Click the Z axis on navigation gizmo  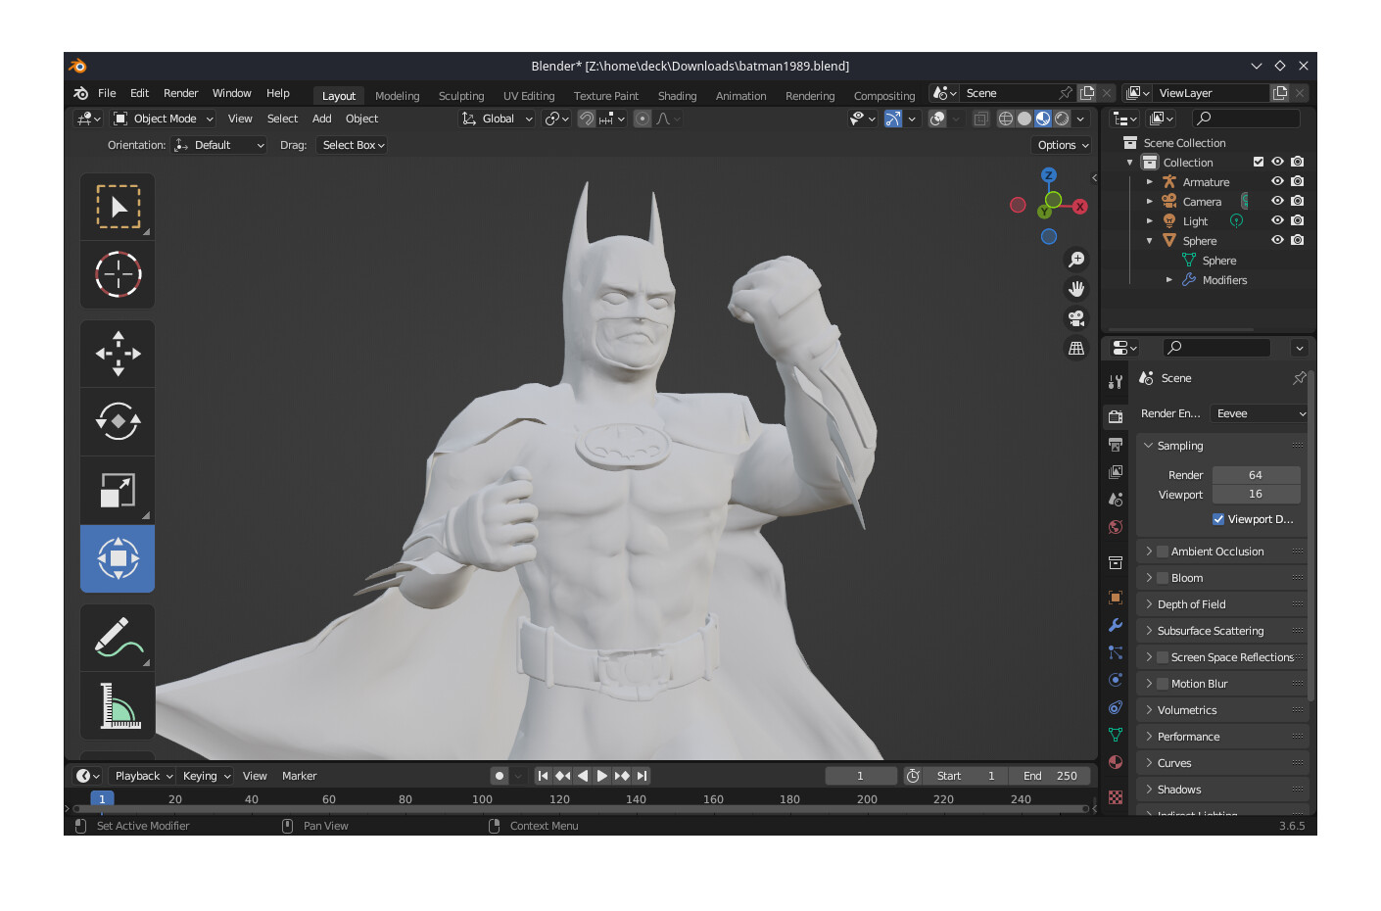pos(1049,175)
